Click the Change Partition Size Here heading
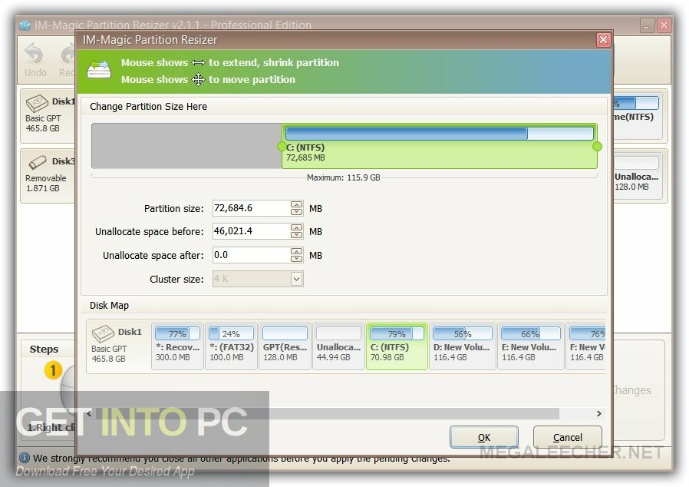Viewport: 689px width, 487px height. [x=148, y=107]
